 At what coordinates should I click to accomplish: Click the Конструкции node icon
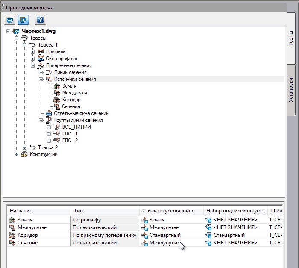pyautogui.click(x=25, y=154)
